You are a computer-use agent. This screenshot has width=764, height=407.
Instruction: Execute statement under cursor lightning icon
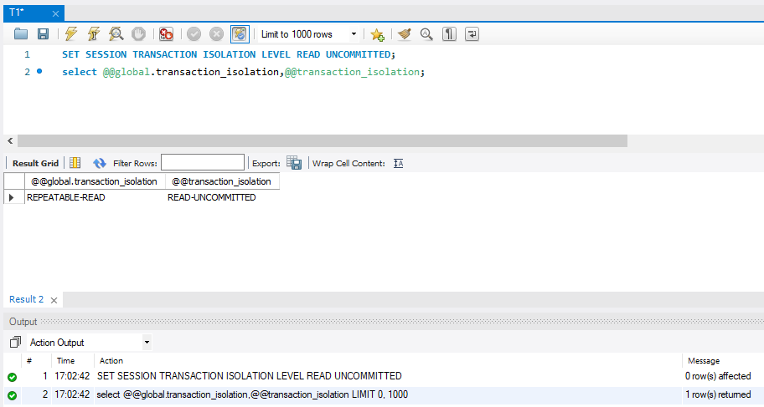click(94, 34)
